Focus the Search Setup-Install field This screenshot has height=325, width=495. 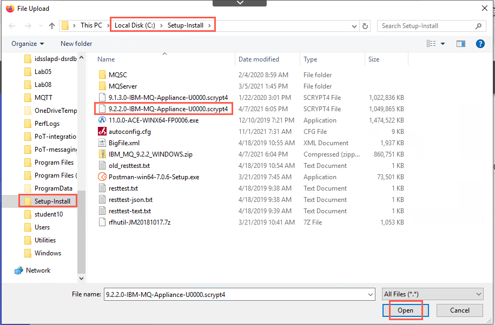click(x=431, y=26)
